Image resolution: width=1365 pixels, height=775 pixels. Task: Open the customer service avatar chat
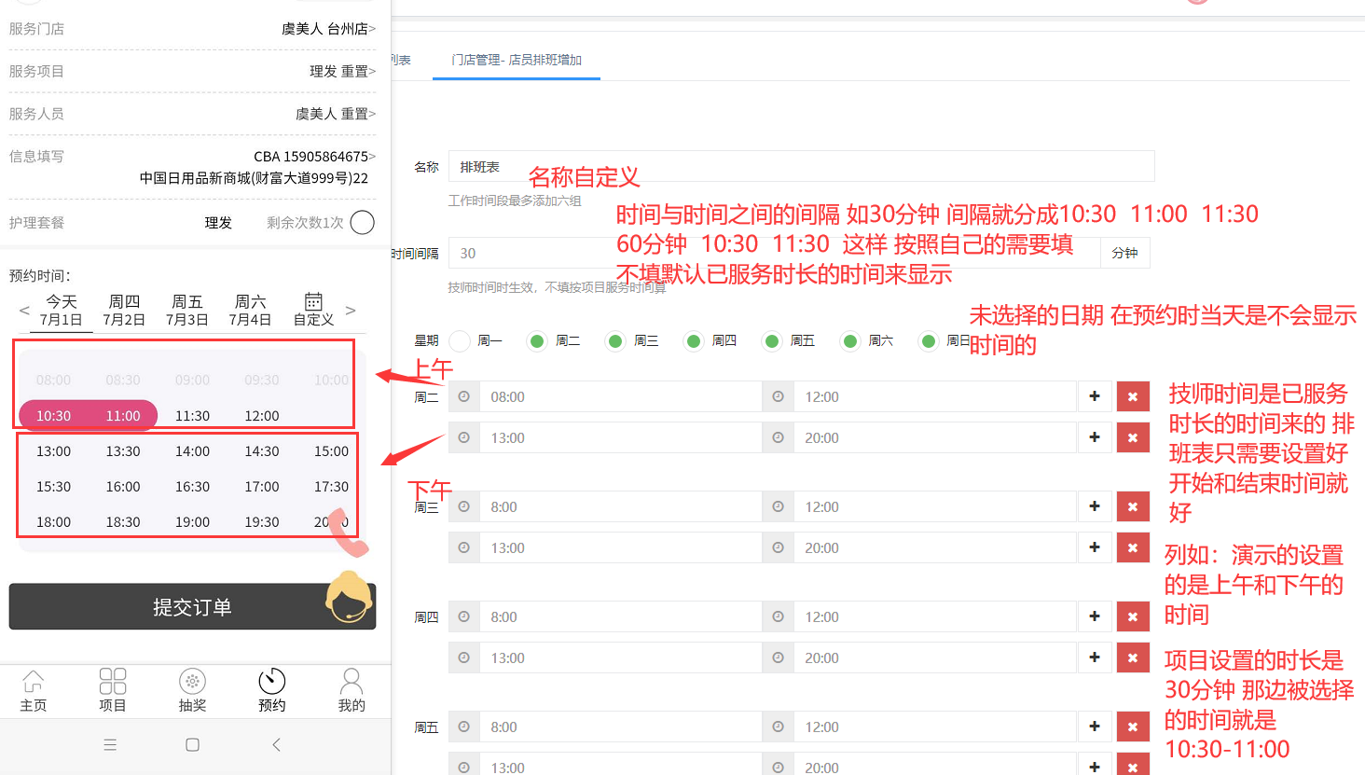350,597
